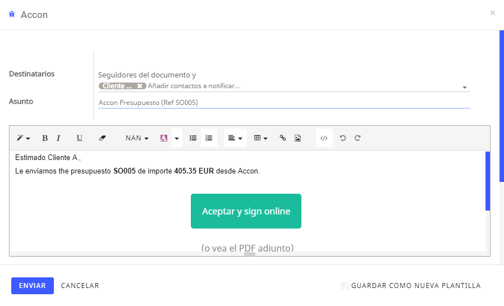Undo the last edit
This screenshot has width=504, height=306.
point(343,138)
